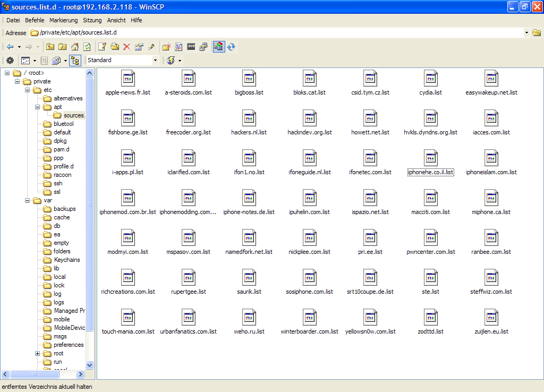Select the zodttd.list file
The width and height of the screenshot is (544, 392).
click(x=430, y=322)
